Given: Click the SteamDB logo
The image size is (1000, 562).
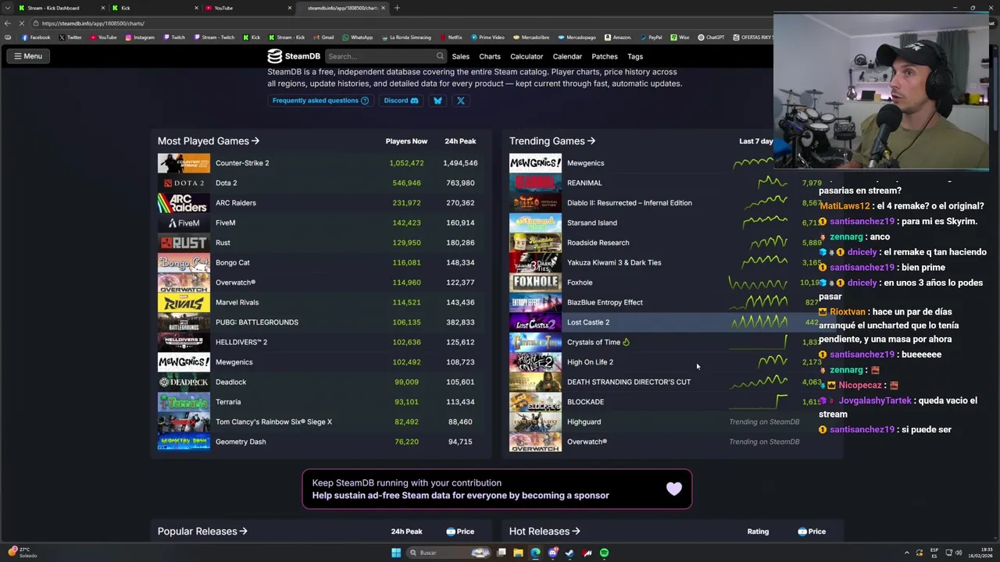Looking at the screenshot, I should pos(294,56).
